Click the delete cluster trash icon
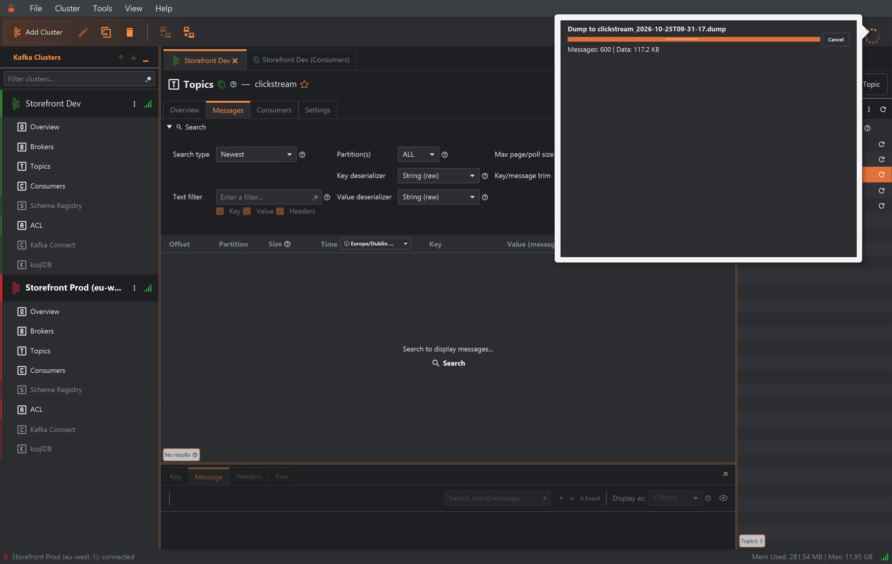This screenshot has width=892, height=564. 129,32
